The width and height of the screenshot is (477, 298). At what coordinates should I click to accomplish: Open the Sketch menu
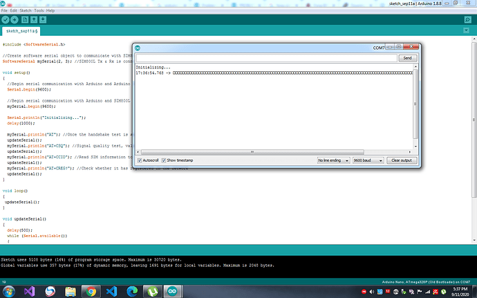coord(26,10)
